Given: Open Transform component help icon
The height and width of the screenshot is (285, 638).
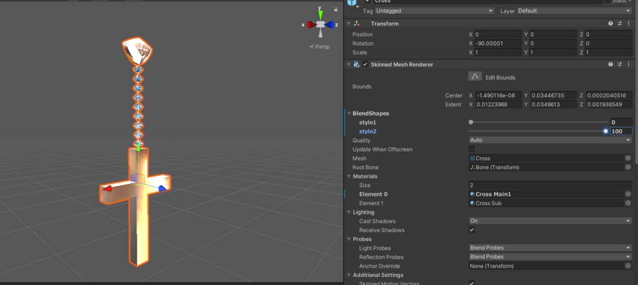Looking at the screenshot, I should (x=611, y=24).
